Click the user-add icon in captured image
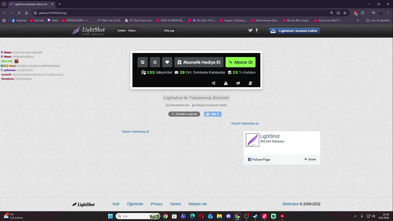Viewport: 393px width, 221px height. tap(250, 83)
